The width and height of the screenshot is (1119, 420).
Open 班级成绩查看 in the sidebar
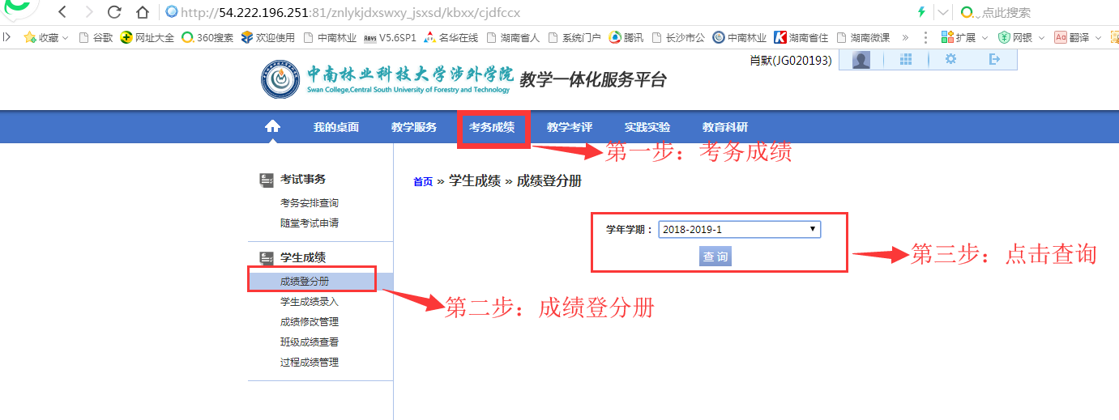click(x=310, y=342)
